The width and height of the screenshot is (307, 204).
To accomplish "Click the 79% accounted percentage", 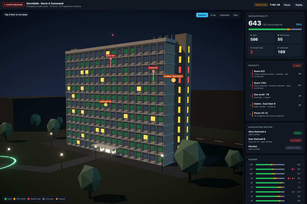I will [299, 25].
